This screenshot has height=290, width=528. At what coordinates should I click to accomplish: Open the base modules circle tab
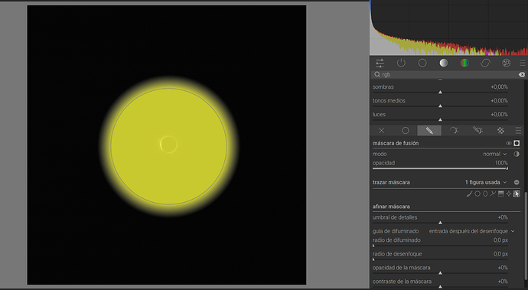point(422,63)
